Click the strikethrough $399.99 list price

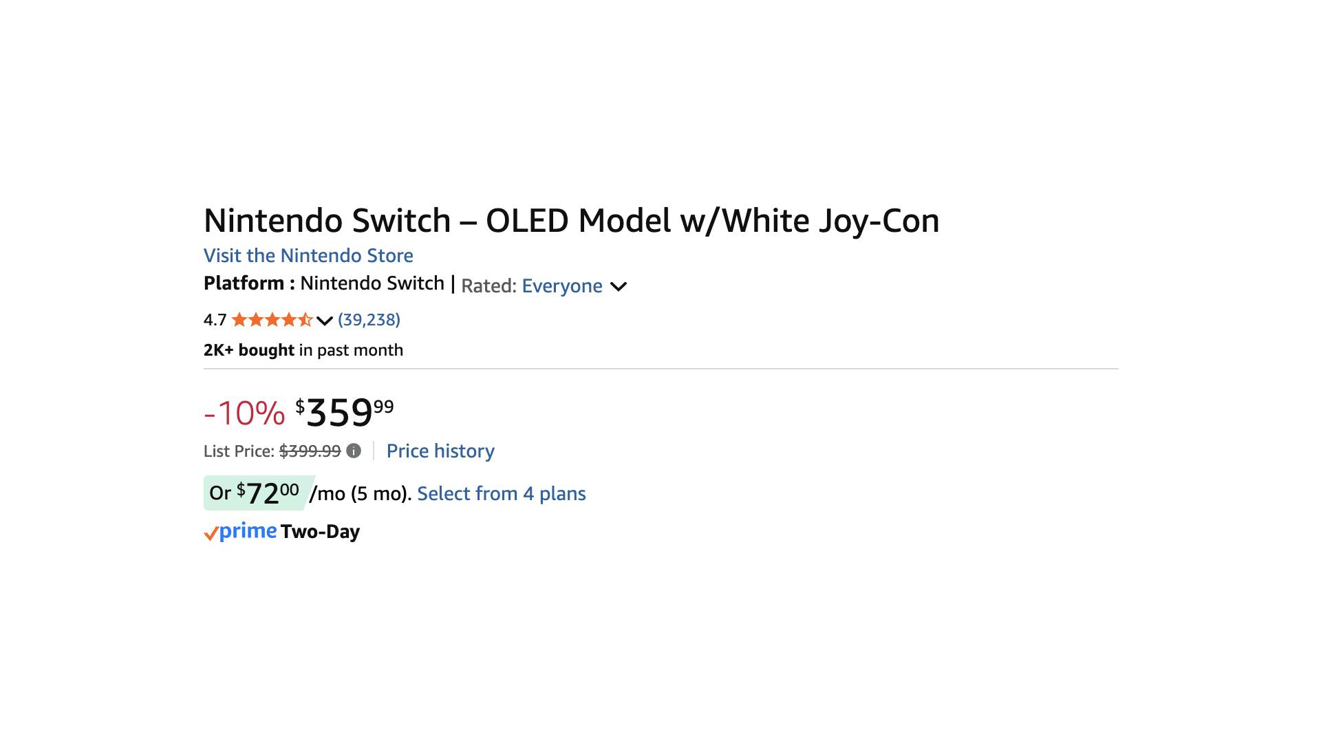[x=310, y=451]
